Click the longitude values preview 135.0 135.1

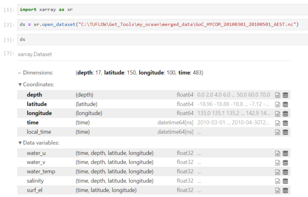pyautogui.click(x=234, y=113)
